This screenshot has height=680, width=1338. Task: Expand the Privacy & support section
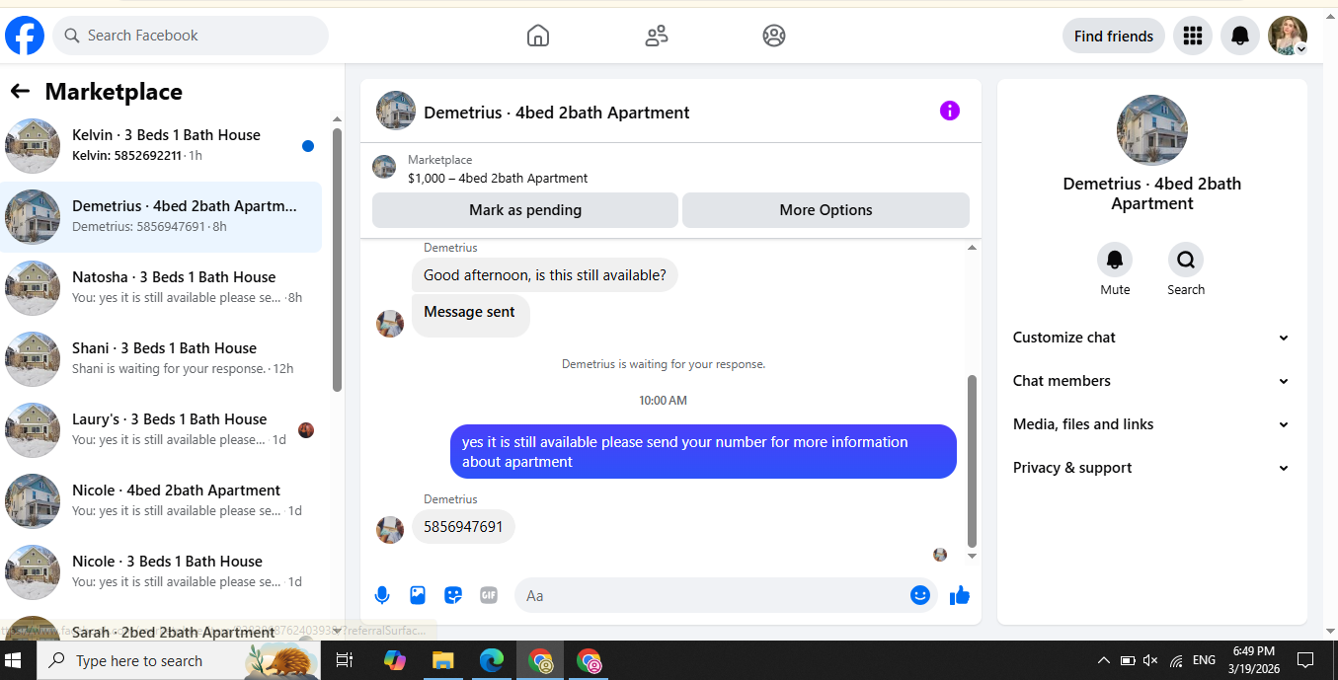(x=1151, y=468)
